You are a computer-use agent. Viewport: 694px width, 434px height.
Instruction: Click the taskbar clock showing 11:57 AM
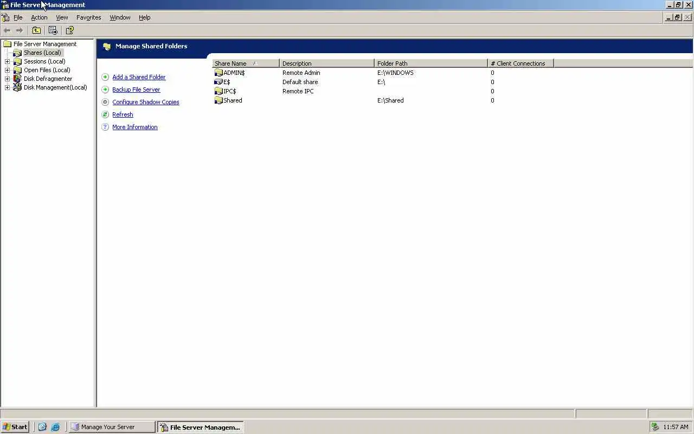click(x=676, y=427)
